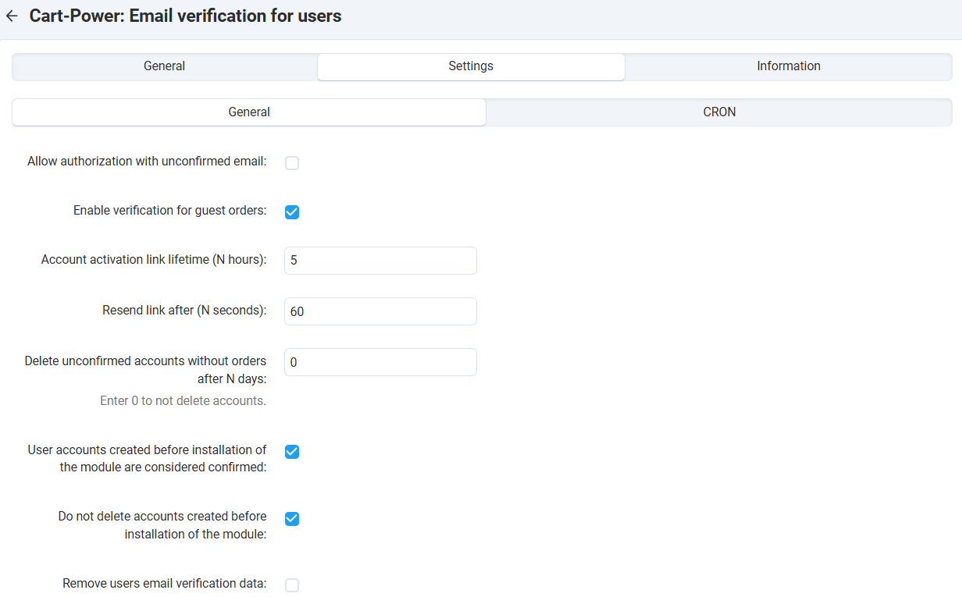Switch to the top-level General tab
Viewport: 962px width, 597px height.
[x=164, y=66]
